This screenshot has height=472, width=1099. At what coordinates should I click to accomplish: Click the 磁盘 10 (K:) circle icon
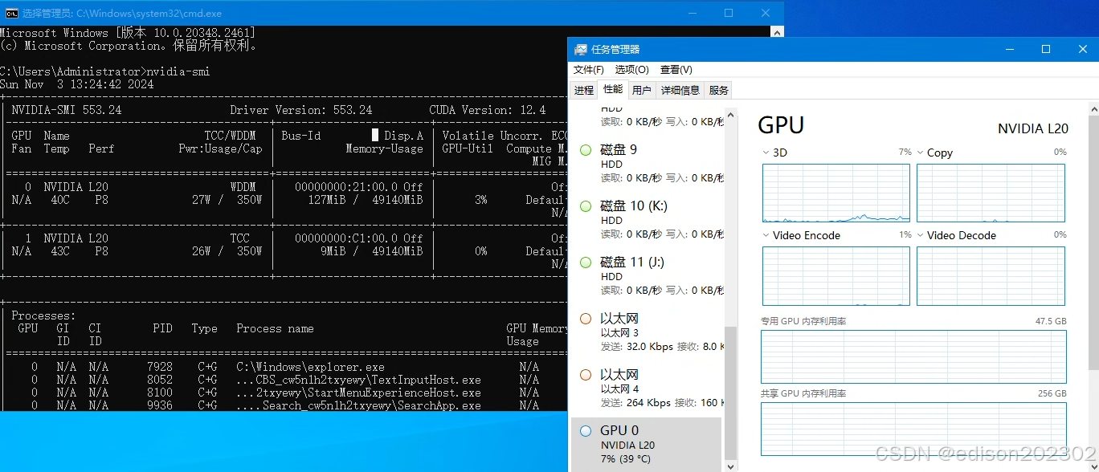point(586,206)
